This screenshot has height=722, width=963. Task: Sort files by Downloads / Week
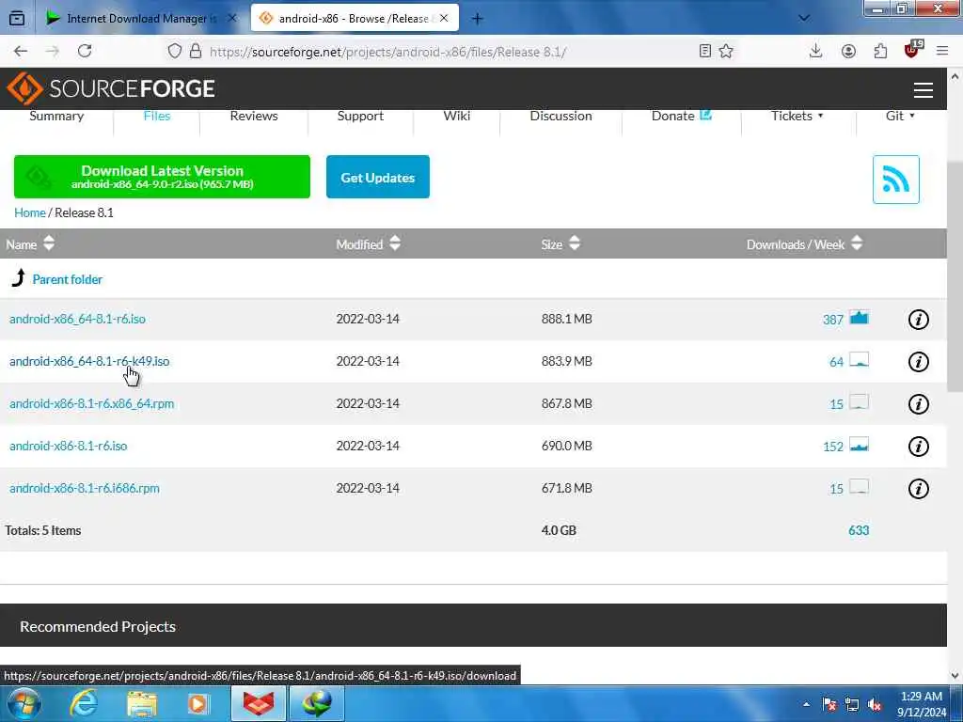pos(804,244)
